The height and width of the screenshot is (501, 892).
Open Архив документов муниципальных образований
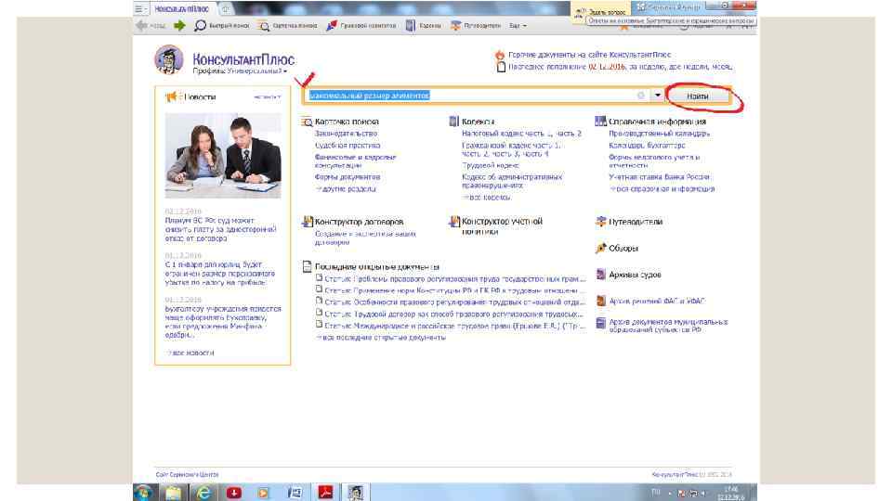pyautogui.click(x=668, y=326)
